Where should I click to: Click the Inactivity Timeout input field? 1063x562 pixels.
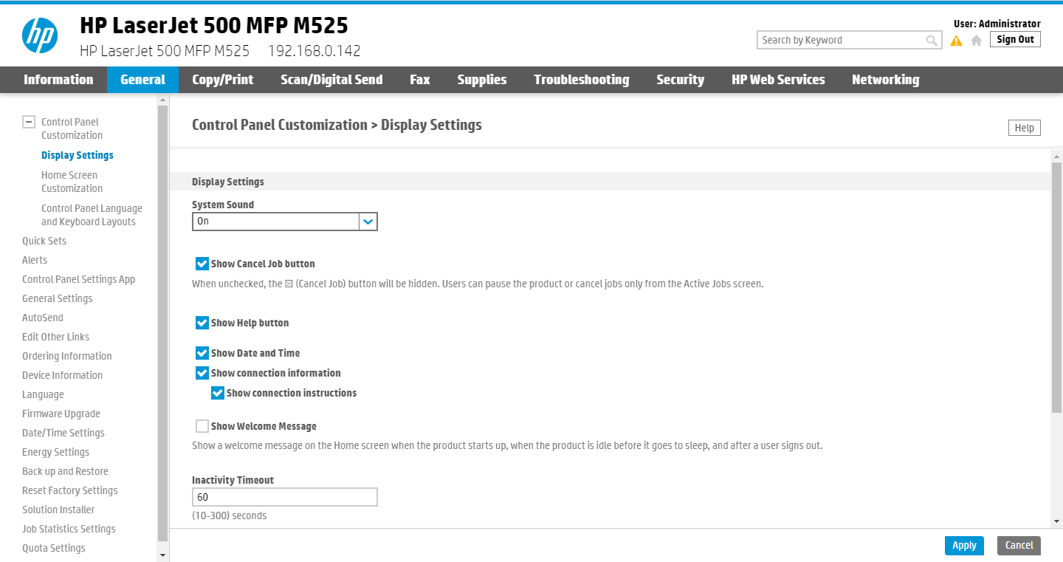(285, 498)
